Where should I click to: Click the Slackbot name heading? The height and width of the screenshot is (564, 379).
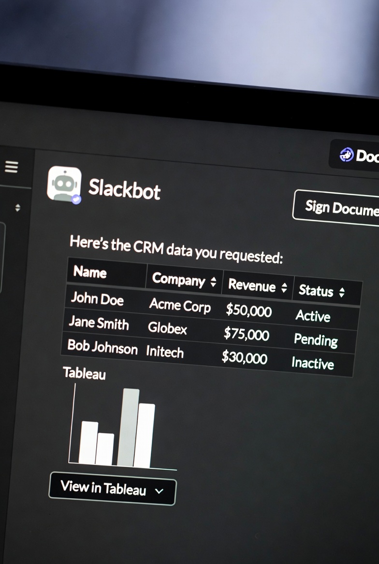(124, 189)
